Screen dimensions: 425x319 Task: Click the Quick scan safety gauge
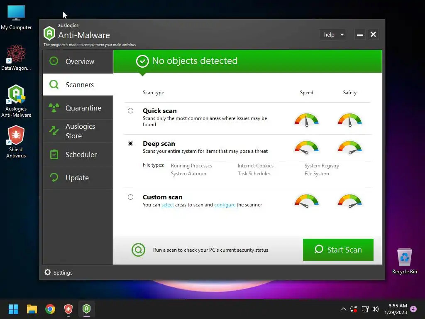click(349, 120)
